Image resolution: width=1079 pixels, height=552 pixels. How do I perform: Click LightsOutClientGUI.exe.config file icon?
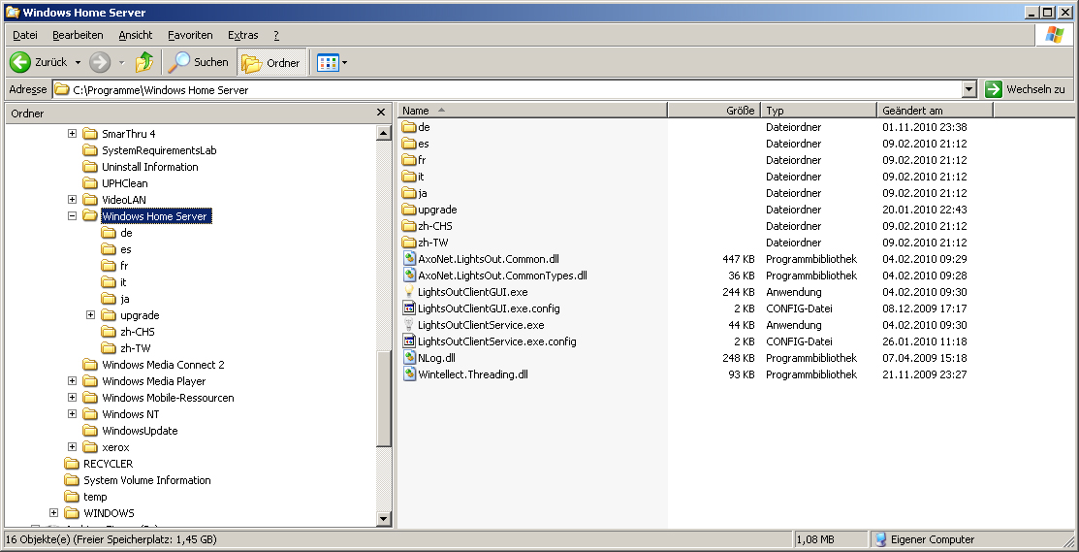click(409, 308)
